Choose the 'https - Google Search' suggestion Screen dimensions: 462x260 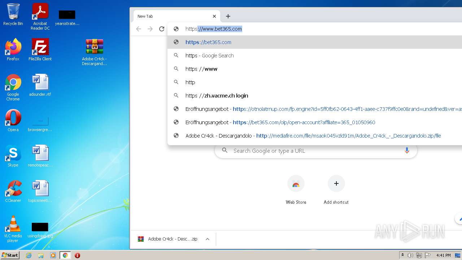pos(315,56)
